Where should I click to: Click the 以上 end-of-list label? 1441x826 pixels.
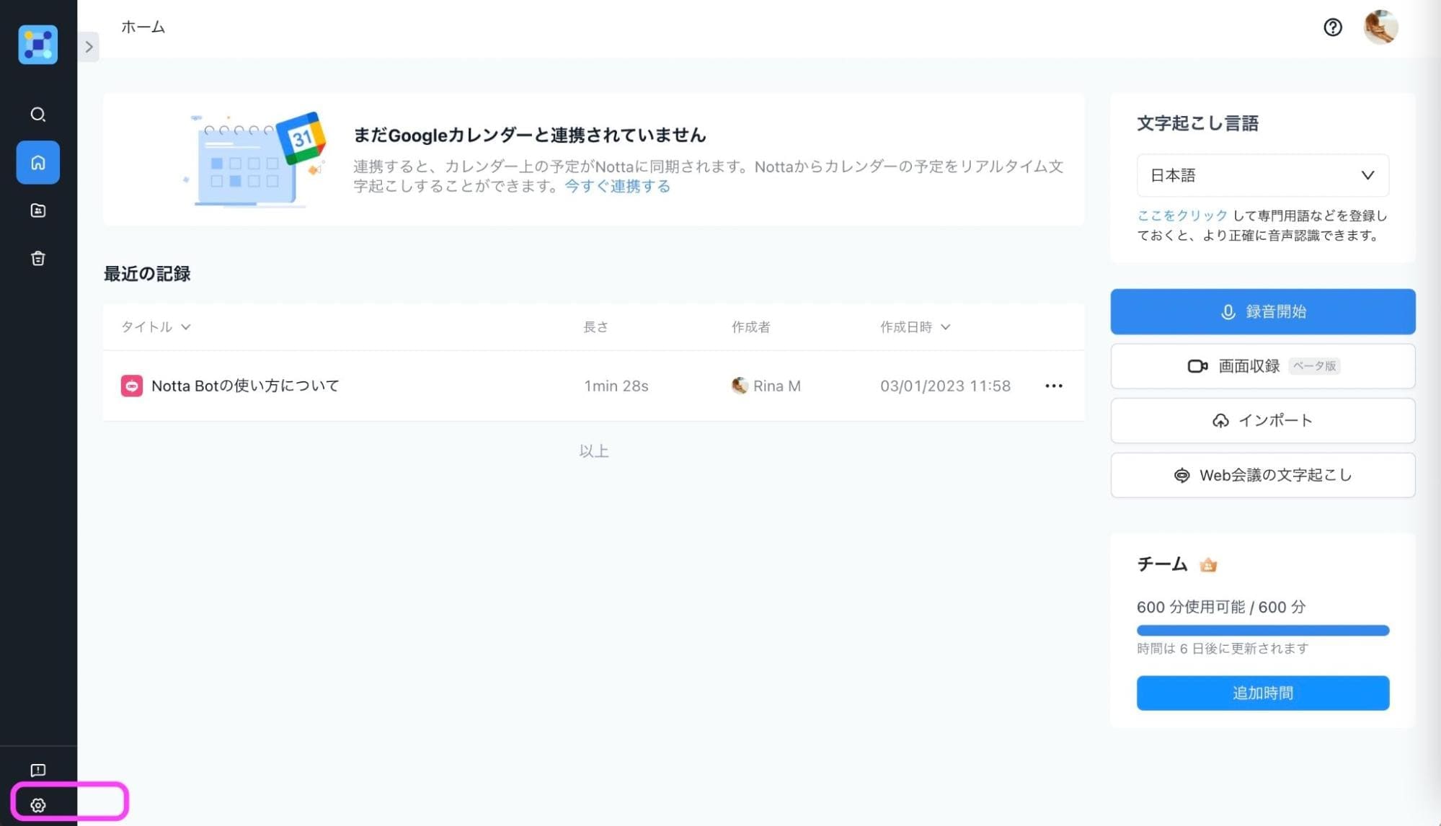593,451
